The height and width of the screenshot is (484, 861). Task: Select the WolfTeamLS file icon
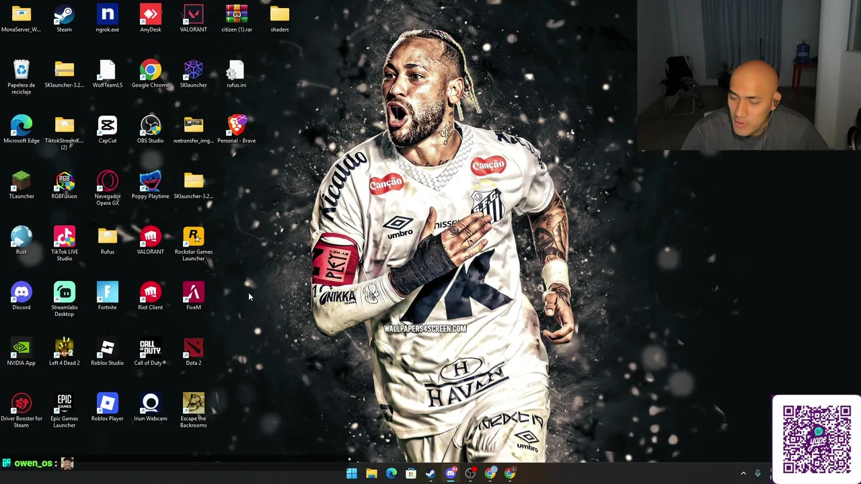tap(107, 74)
